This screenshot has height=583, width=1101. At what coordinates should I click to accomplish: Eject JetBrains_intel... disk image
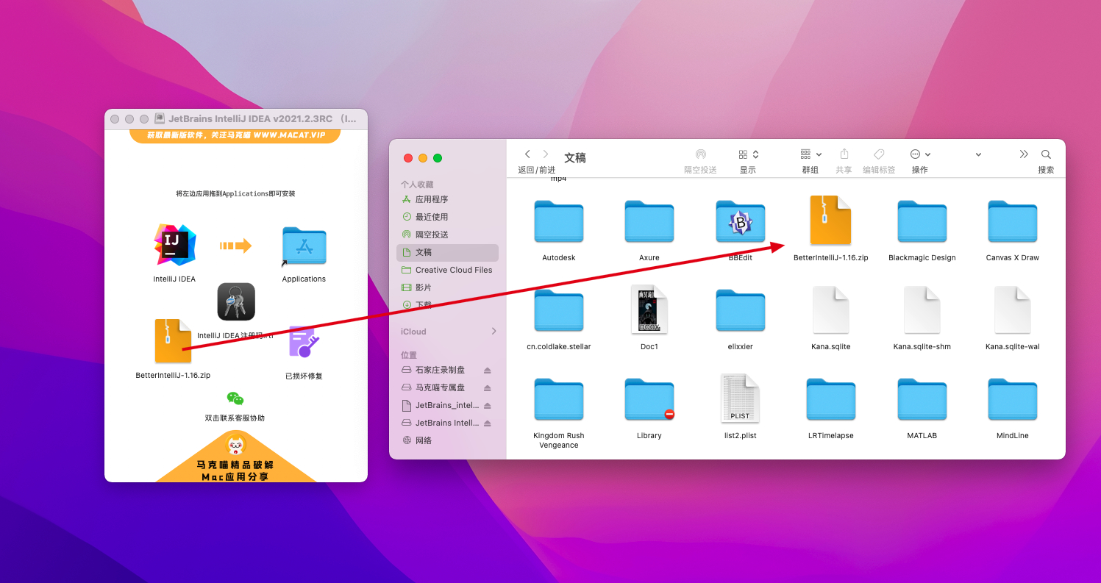(x=487, y=405)
